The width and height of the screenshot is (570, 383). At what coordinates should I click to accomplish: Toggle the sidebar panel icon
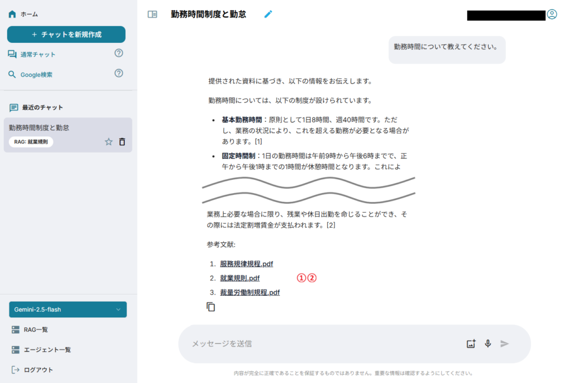pos(152,14)
